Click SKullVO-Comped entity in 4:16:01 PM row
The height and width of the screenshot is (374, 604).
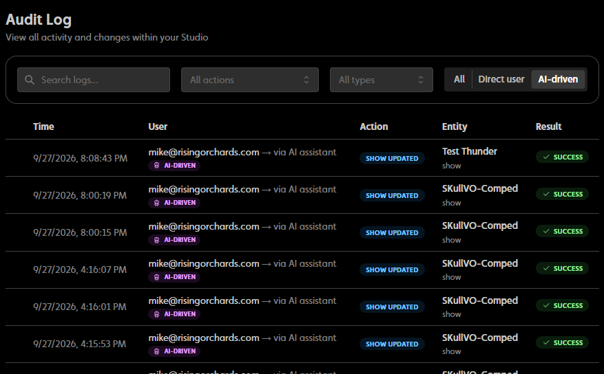coord(480,300)
